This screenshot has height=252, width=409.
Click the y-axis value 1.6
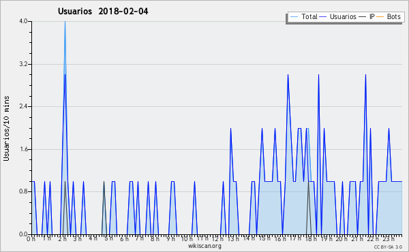[23, 149]
